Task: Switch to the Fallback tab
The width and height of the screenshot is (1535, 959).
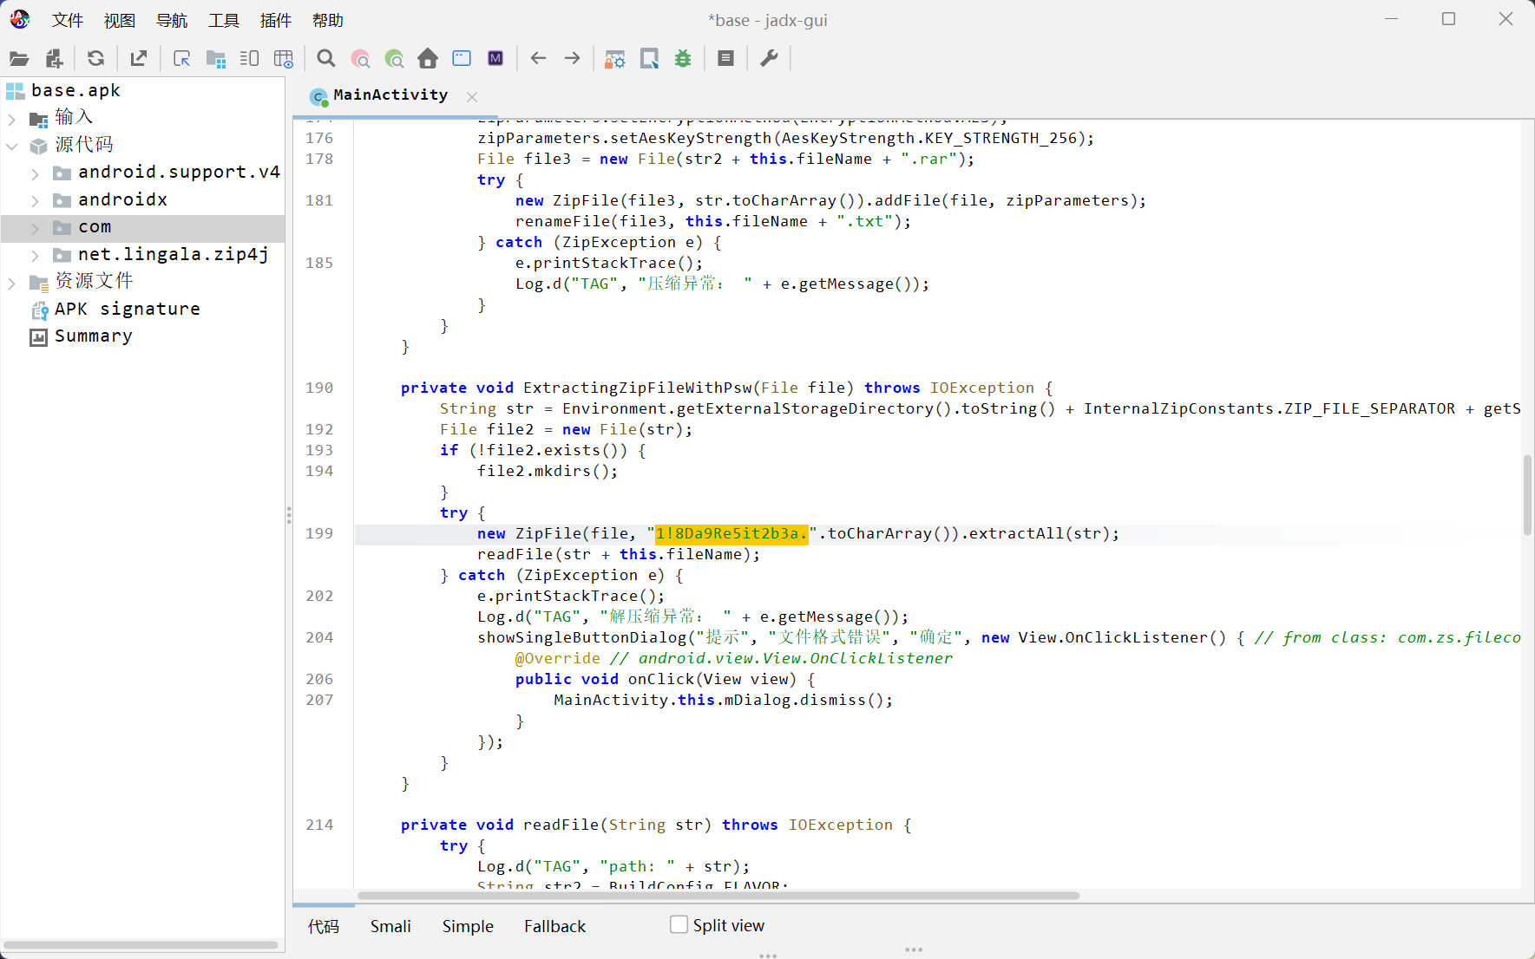Action: (x=554, y=926)
